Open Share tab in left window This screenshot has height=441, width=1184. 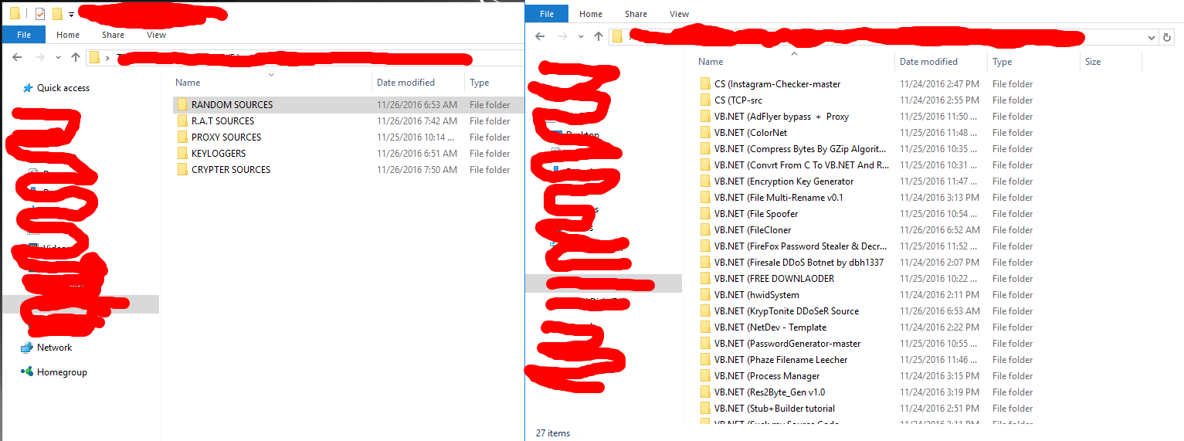[113, 35]
